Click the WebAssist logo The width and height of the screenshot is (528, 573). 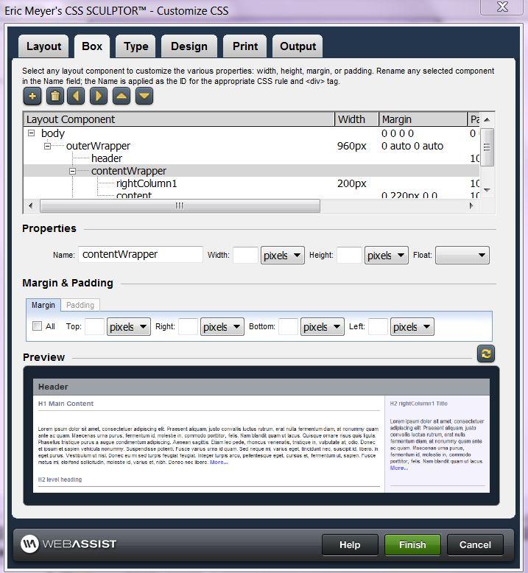68,544
